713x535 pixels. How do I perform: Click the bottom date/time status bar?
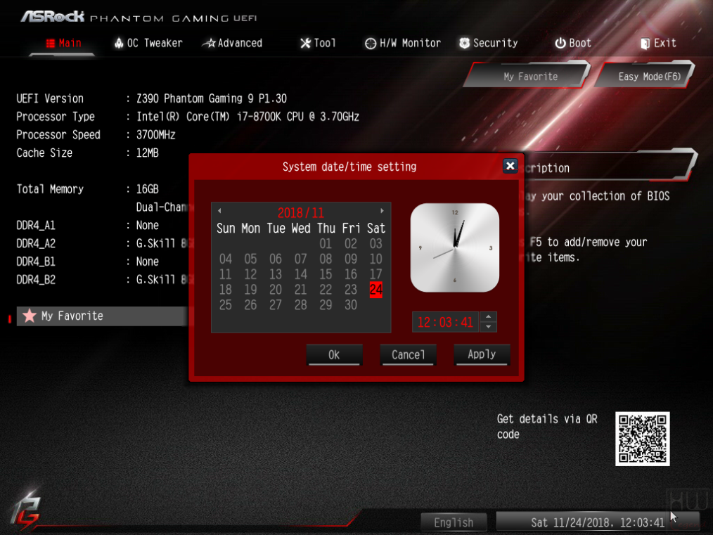(598, 522)
